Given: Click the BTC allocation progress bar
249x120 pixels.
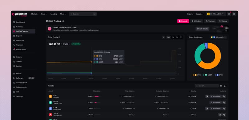Looking at the screenshot, I should (97, 96).
